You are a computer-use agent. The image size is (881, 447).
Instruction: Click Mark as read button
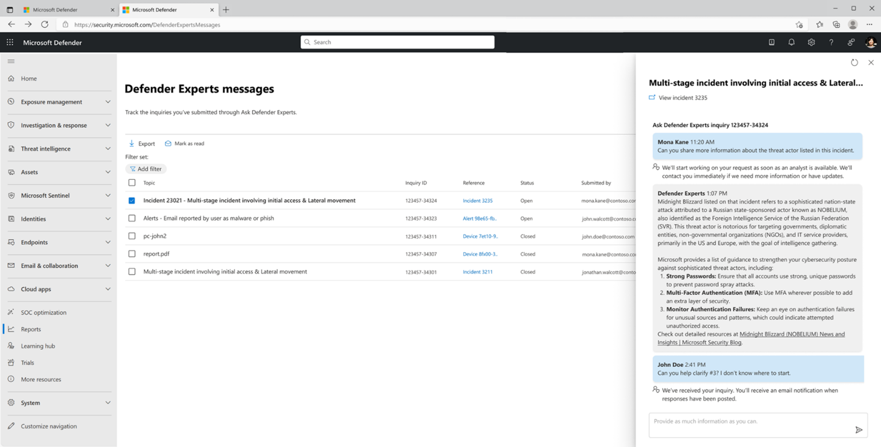185,144
